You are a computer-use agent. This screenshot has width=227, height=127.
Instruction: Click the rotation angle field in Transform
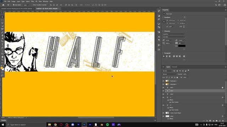point(171,27)
